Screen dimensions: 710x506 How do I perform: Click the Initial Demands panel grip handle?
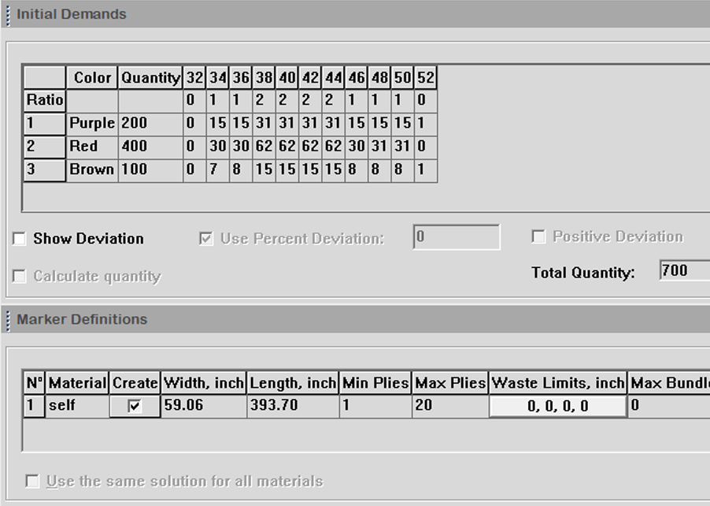coord(6,13)
